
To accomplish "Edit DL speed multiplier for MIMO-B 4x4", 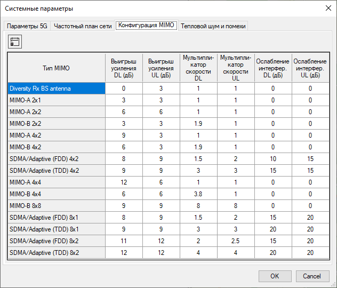I will [198, 194].
